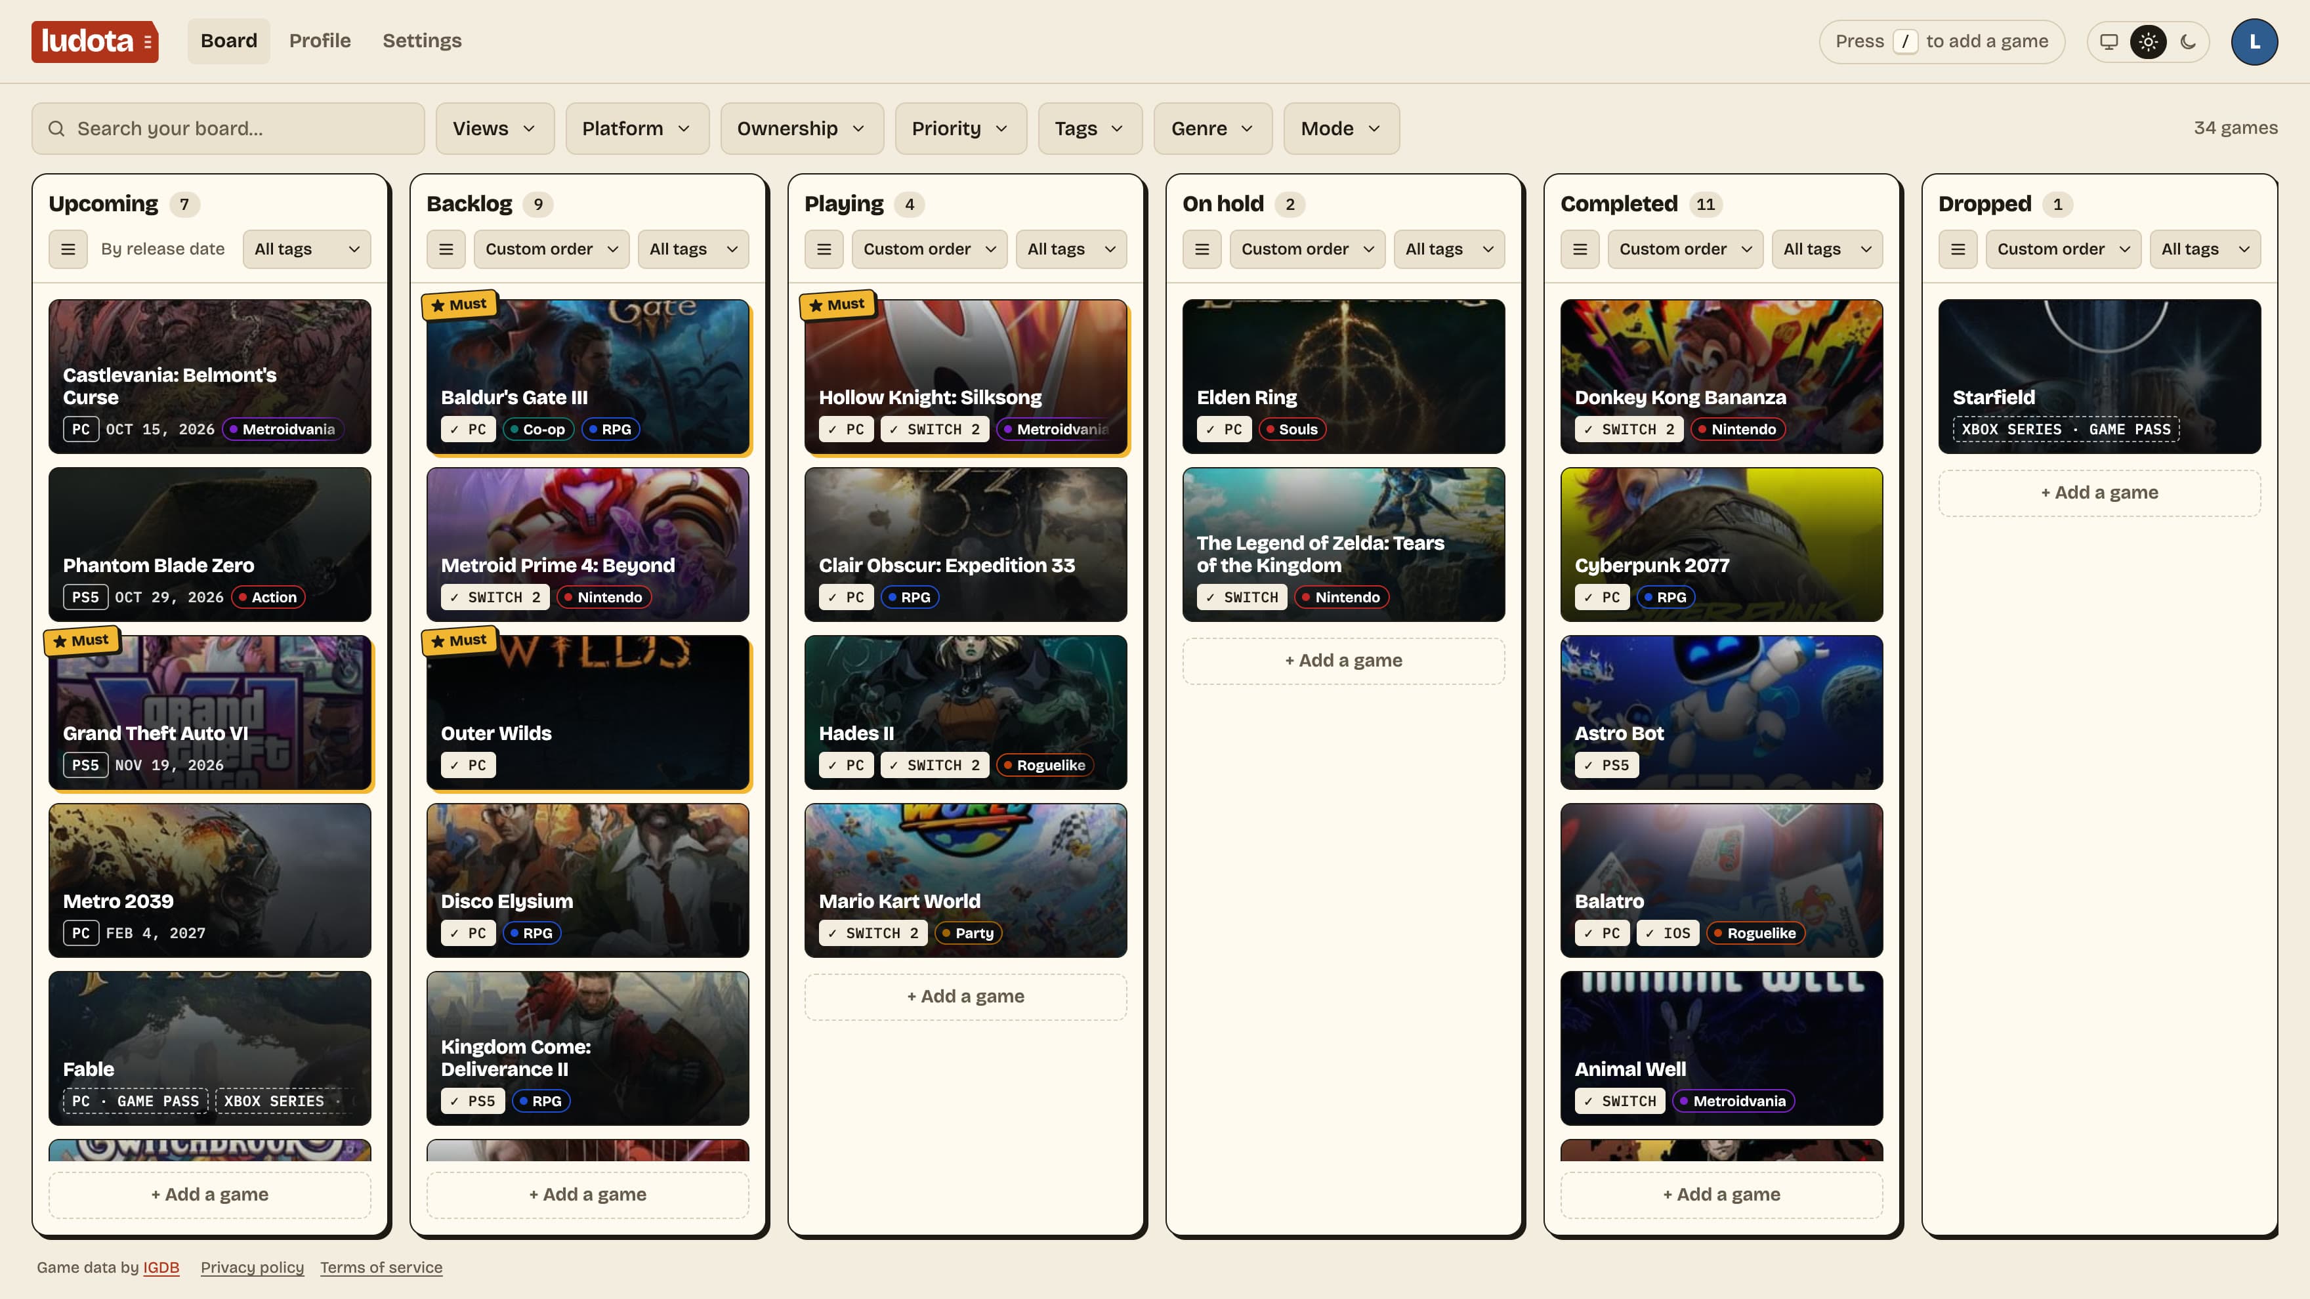The width and height of the screenshot is (2310, 1299).
Task: Open the Privacy policy link
Action: 252,1268
